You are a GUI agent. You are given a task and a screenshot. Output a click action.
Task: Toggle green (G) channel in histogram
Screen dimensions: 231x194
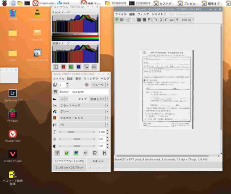(x=71, y=67)
